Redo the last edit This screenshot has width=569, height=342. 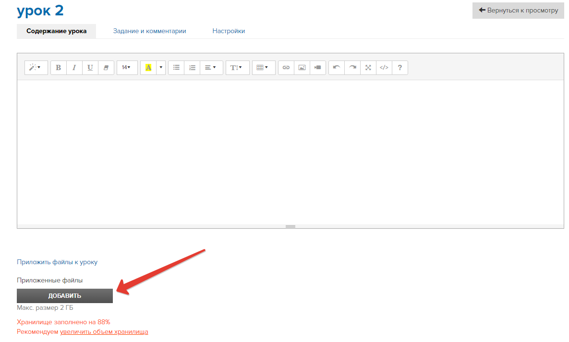tap(352, 68)
